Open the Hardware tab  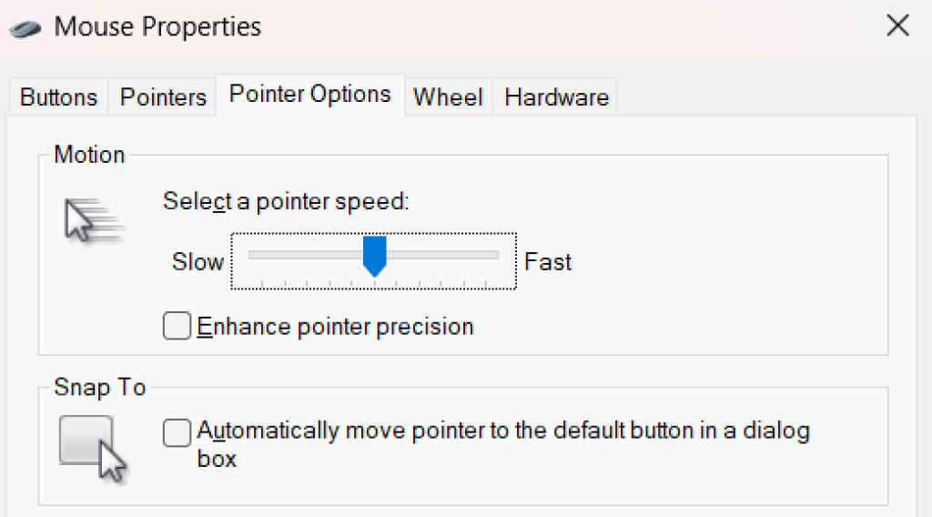point(556,97)
